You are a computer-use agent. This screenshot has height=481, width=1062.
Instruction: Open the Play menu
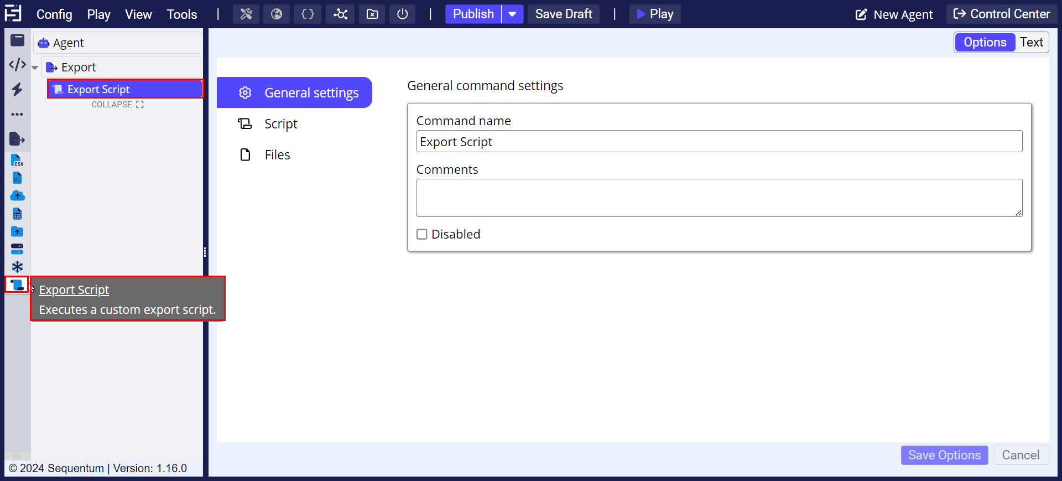coord(98,14)
